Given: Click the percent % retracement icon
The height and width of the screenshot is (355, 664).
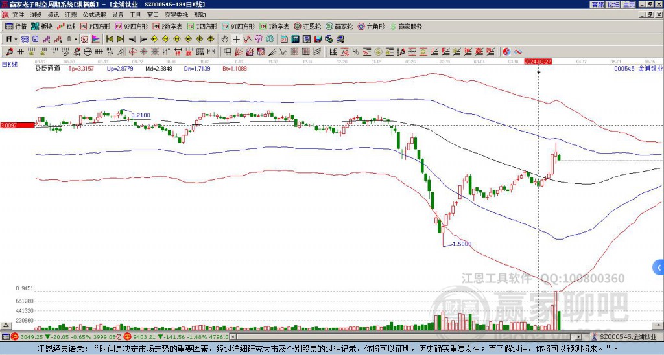Looking at the screenshot, I should pos(356,52).
